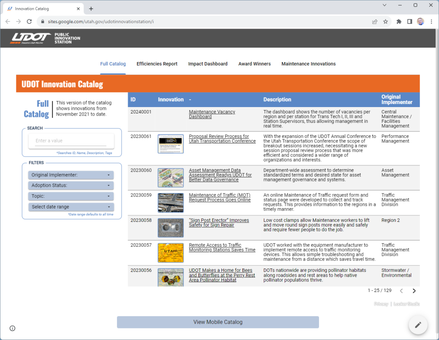Open the Maintenance Vacancy Dashboard link
Image resolution: width=439 pixels, height=340 pixels.
212,114
